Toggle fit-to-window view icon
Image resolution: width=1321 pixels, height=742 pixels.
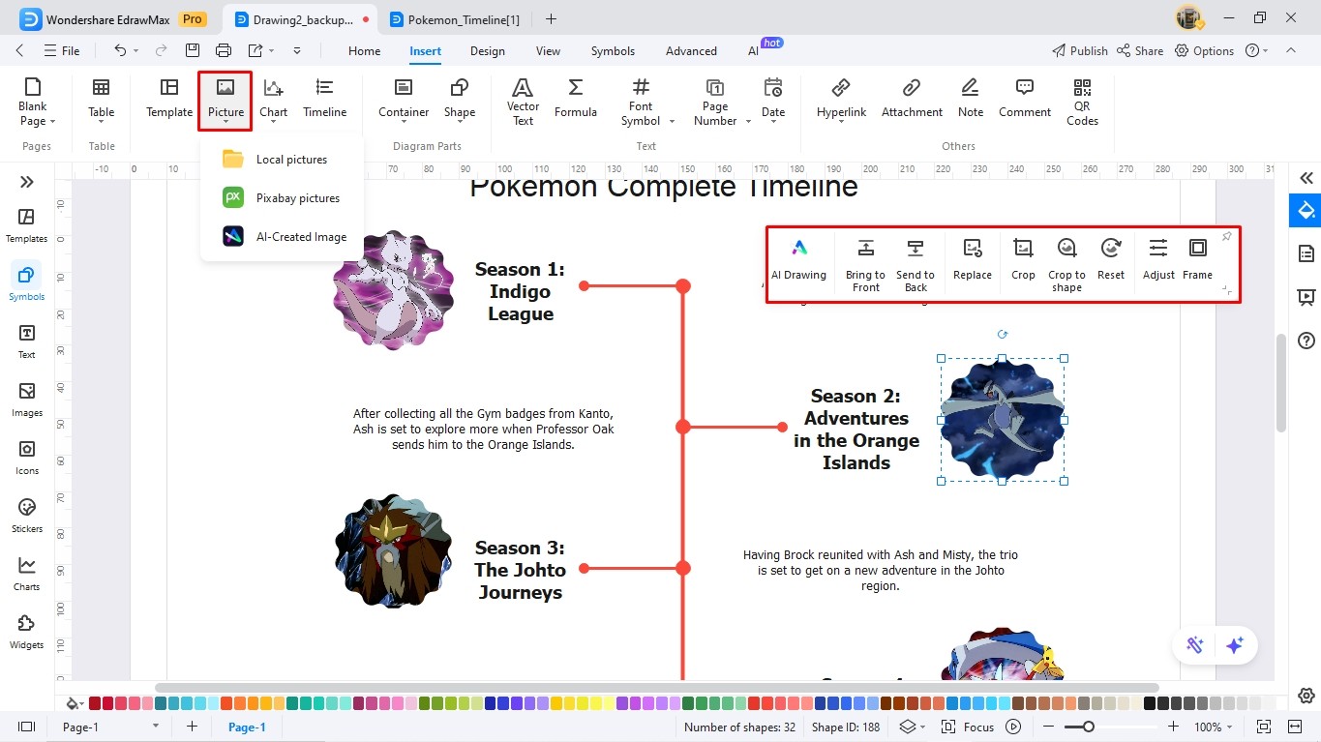click(x=1263, y=727)
